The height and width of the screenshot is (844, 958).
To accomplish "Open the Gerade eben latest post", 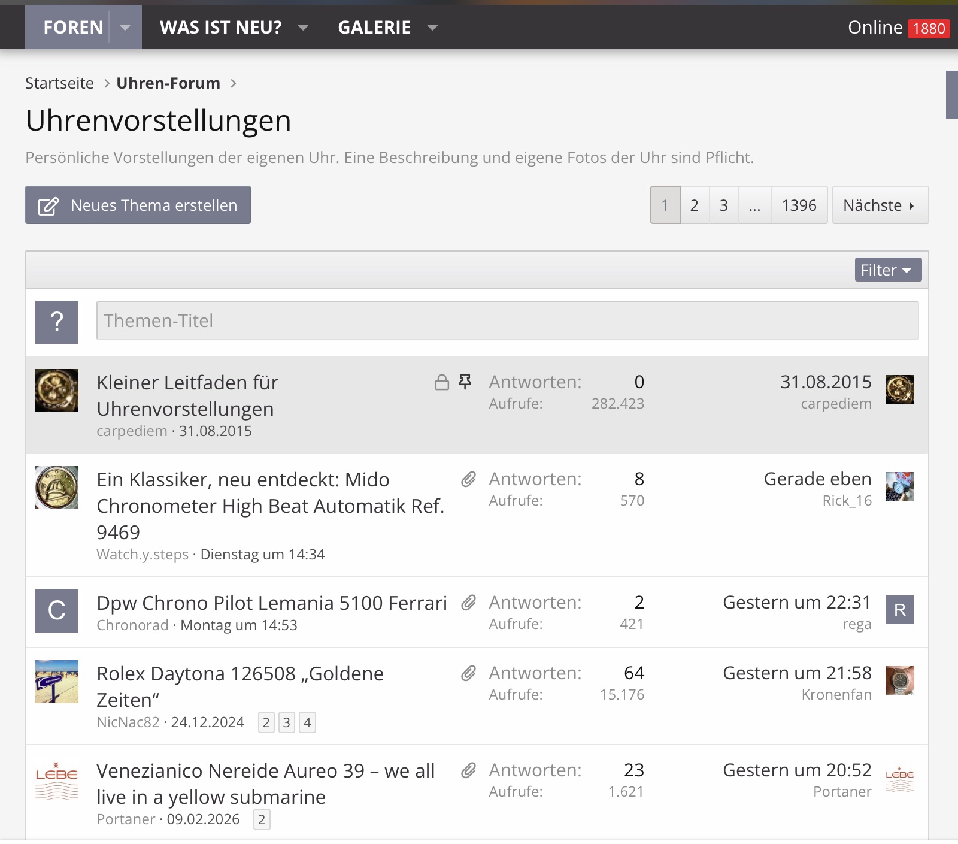I will click(817, 479).
